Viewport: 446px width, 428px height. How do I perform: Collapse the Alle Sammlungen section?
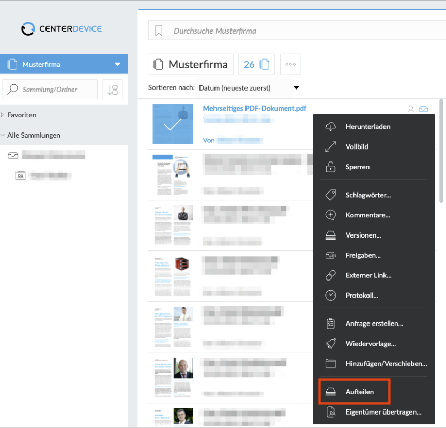[2, 135]
